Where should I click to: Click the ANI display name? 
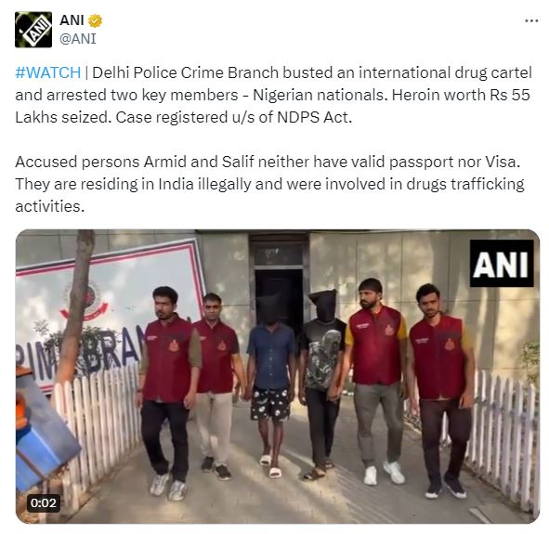[x=72, y=20]
